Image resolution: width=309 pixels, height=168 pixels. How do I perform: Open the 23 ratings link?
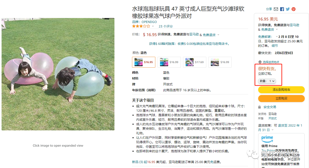166,26
